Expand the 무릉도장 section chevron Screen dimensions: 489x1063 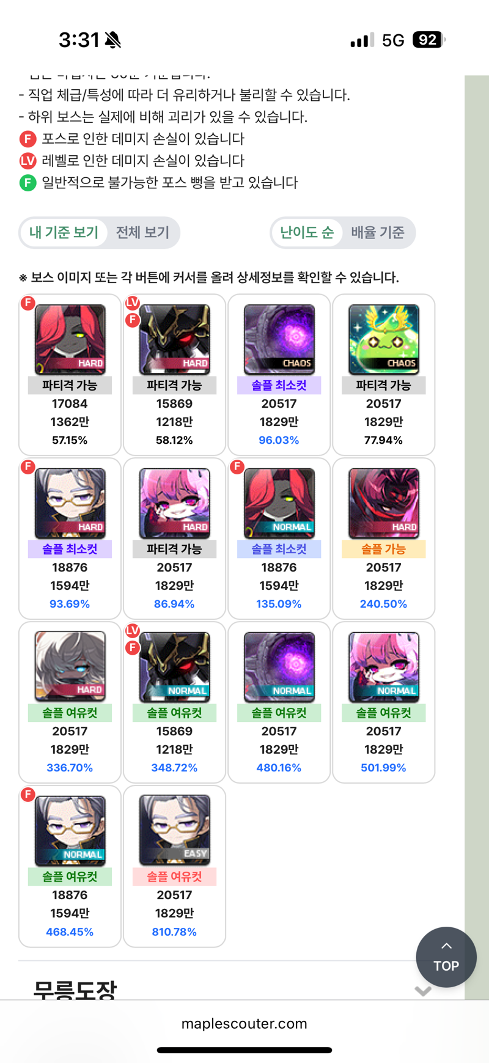click(x=423, y=990)
